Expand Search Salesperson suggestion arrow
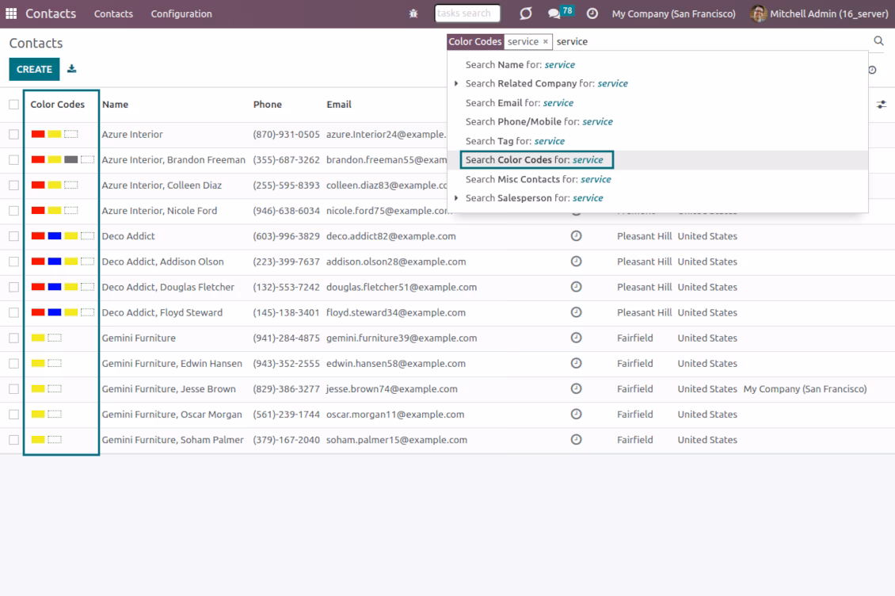The image size is (895, 596). click(456, 197)
